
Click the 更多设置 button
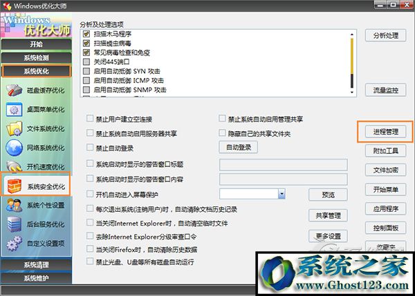328,236
